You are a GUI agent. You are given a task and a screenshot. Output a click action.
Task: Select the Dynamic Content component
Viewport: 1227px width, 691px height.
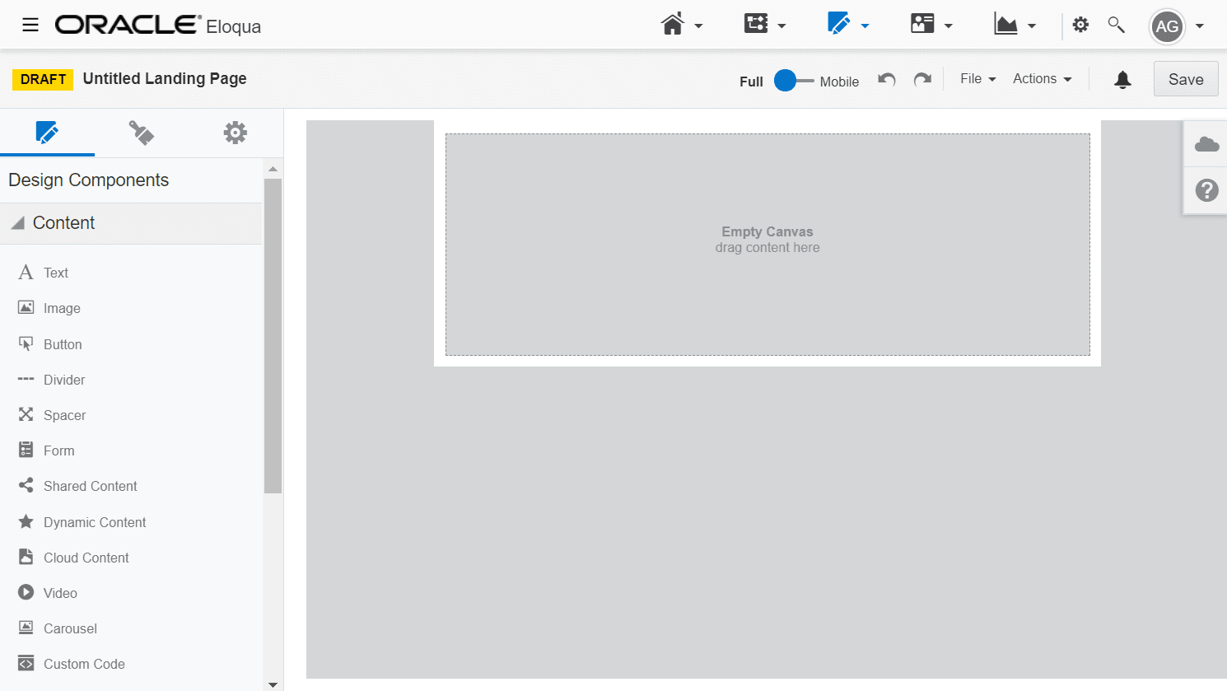coord(94,521)
